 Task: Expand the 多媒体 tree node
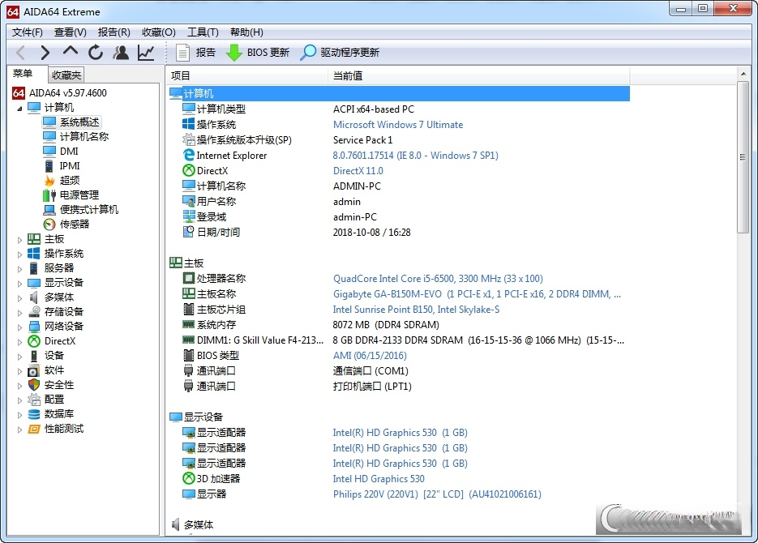click(19, 298)
